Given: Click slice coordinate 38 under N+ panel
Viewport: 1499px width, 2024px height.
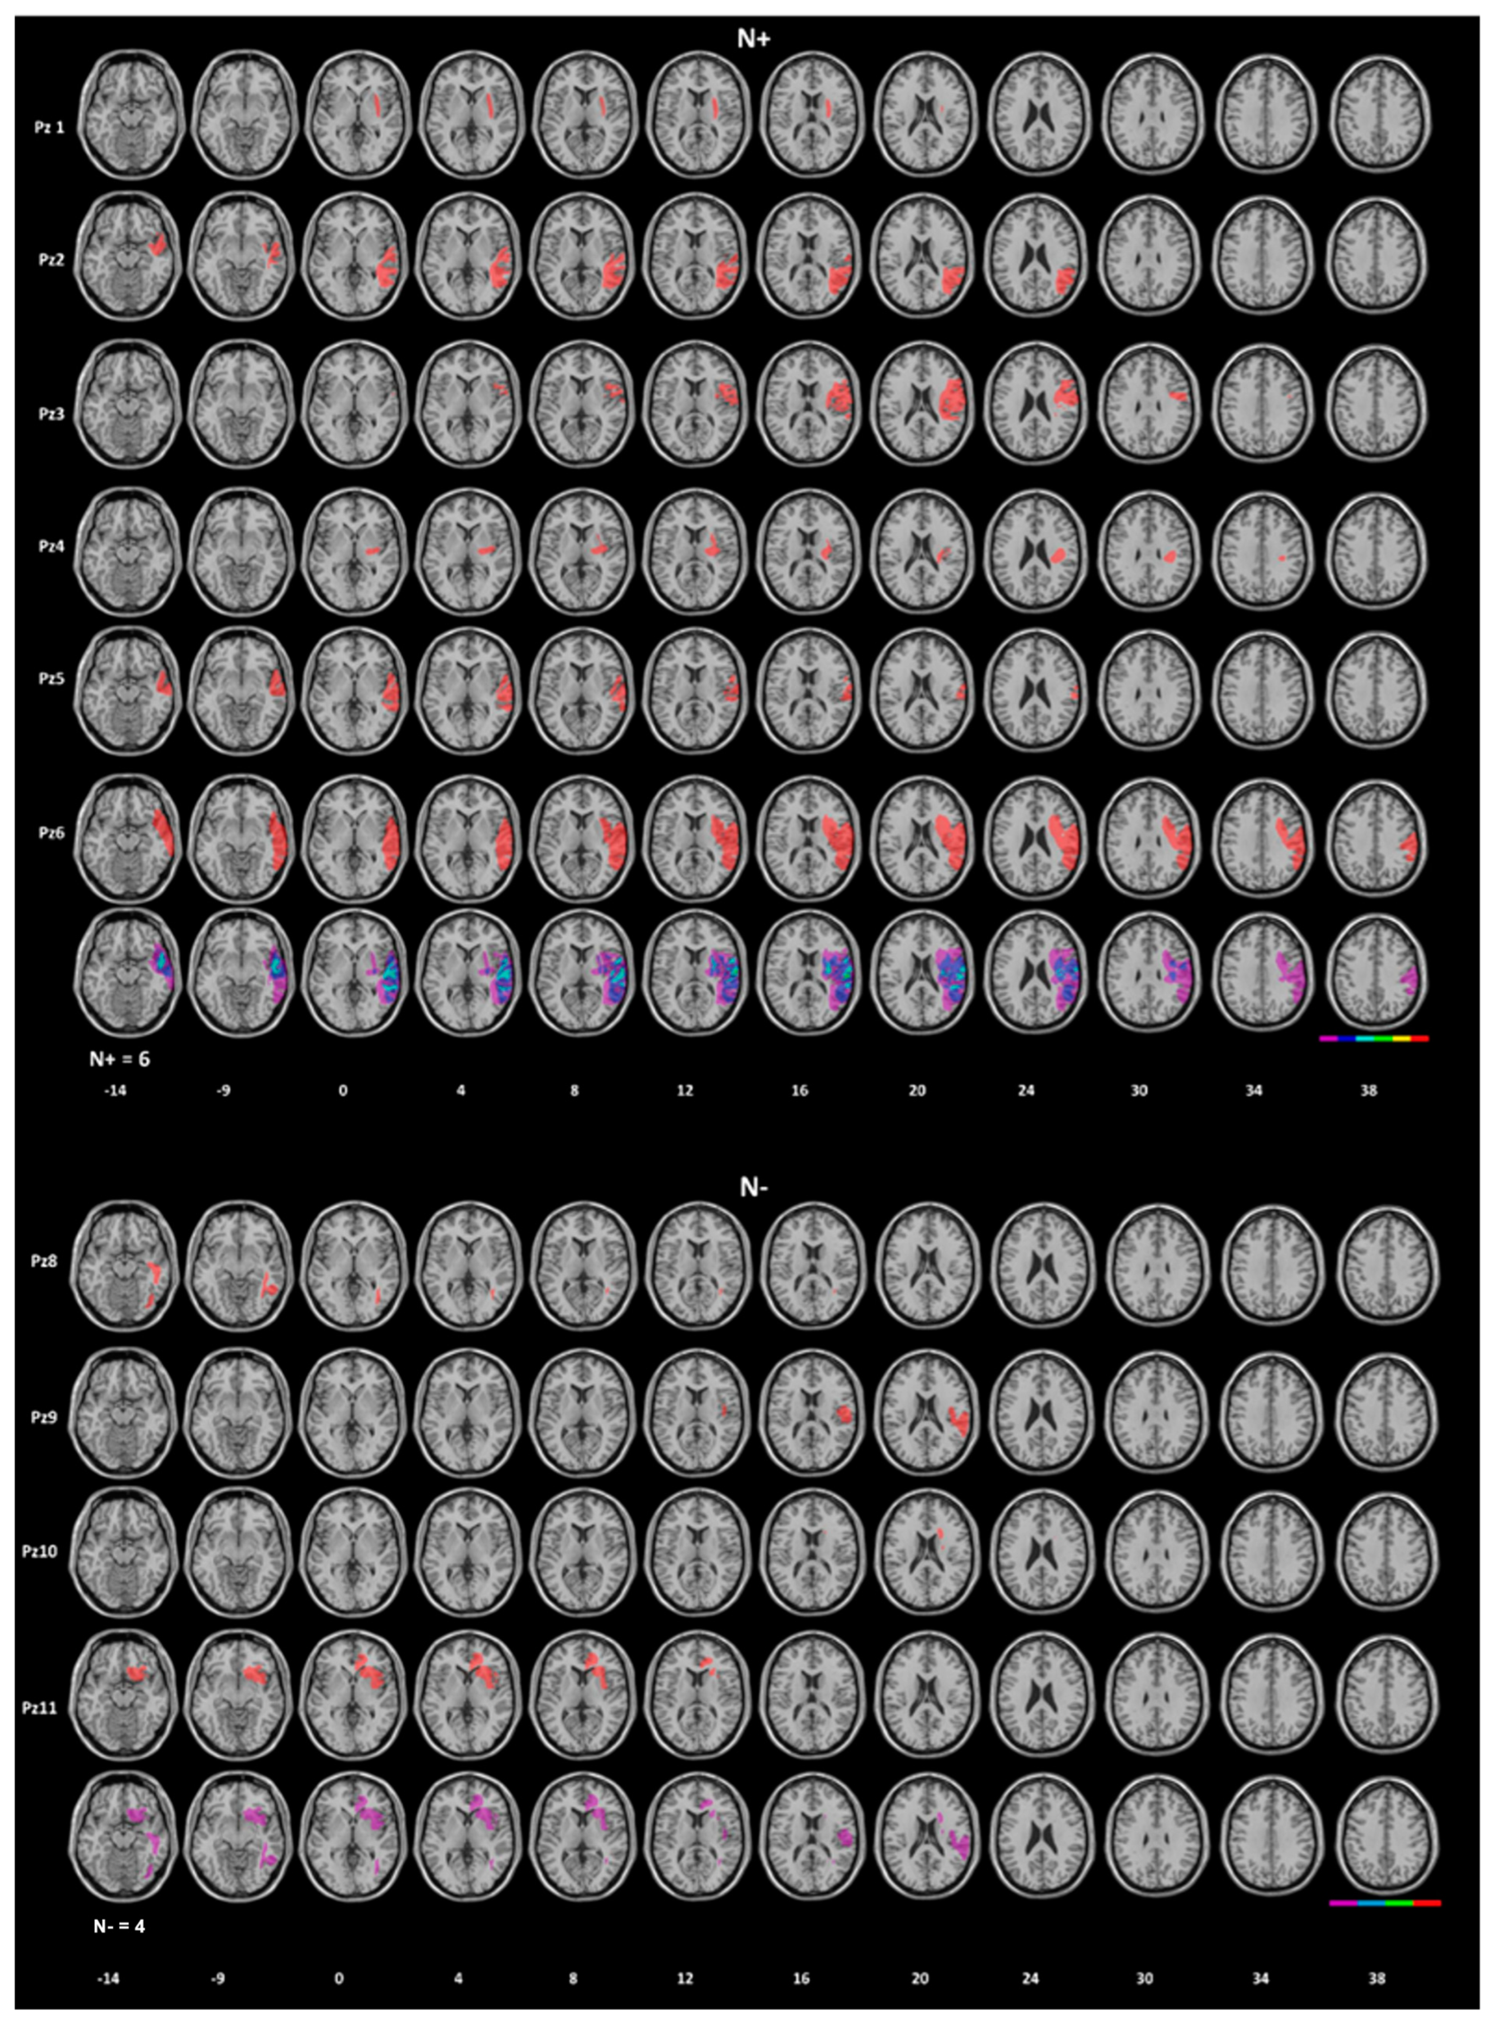Looking at the screenshot, I should pyautogui.click(x=1368, y=1091).
